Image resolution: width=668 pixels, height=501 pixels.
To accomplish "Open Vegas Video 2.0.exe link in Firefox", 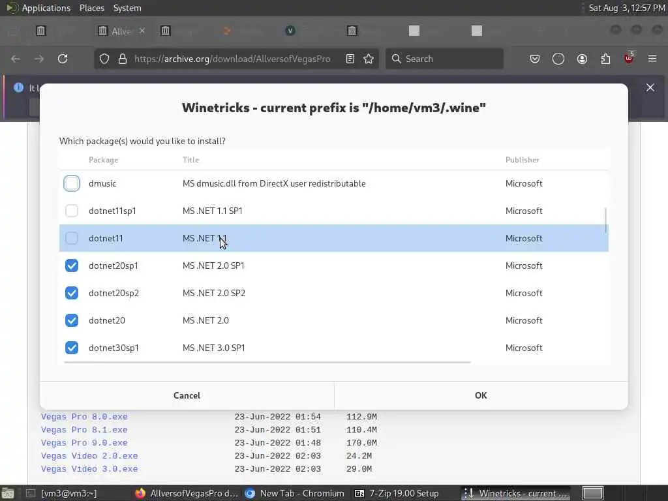I will tap(89, 456).
